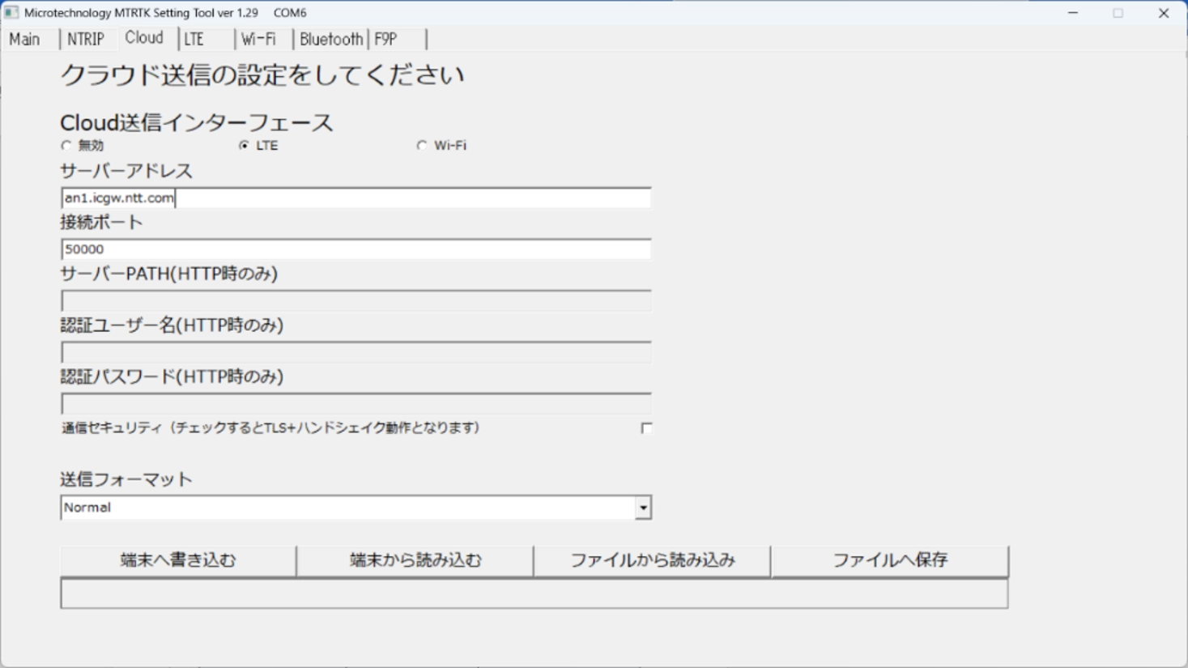Focus the 接続ポート field showing 50000
1188x668 pixels.
pyautogui.click(x=356, y=249)
